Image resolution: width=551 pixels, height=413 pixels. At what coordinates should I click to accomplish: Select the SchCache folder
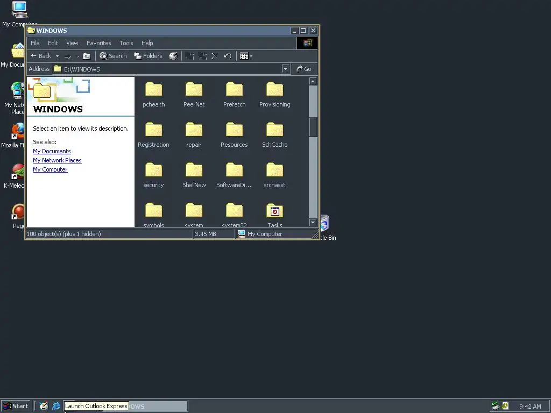point(275,135)
